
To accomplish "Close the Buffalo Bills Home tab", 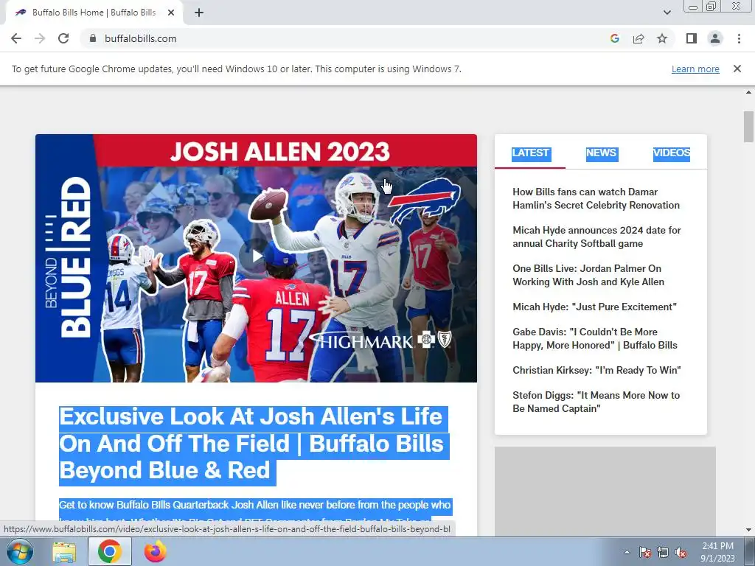I will coord(171,13).
